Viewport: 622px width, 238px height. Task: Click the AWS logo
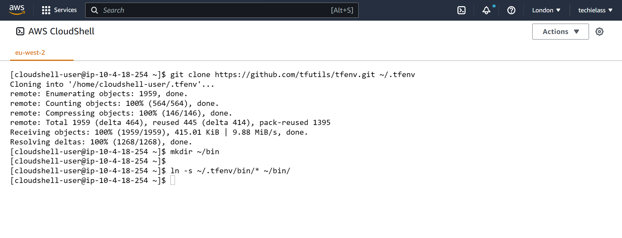point(17,10)
